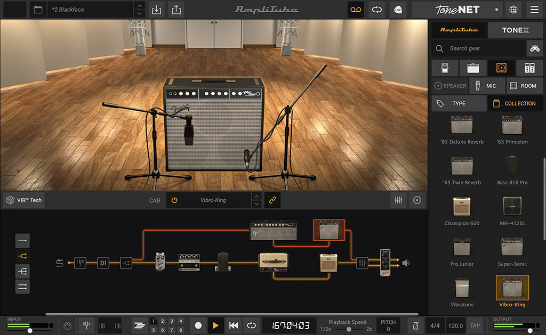
Task: Select the '65 Twin Reverb cabinet thumbnail
Action: (x=462, y=165)
